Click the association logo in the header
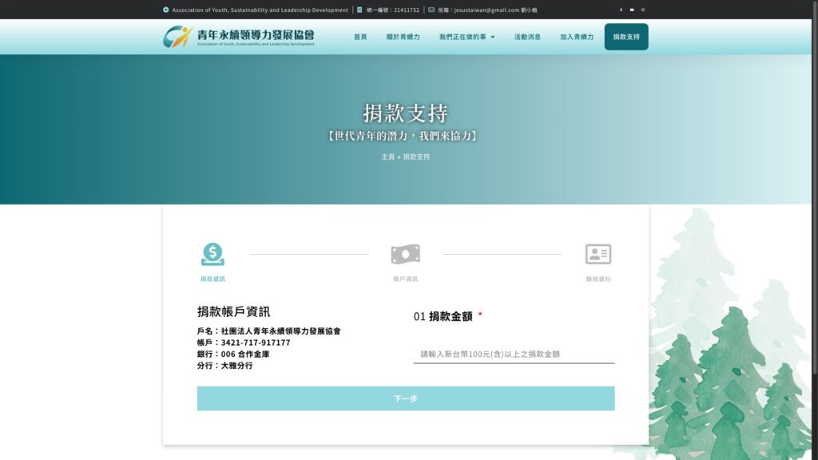The height and width of the screenshot is (460, 818). click(238, 37)
